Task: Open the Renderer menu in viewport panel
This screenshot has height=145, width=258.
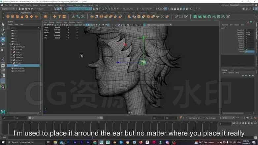Action: [x=72, y=22]
